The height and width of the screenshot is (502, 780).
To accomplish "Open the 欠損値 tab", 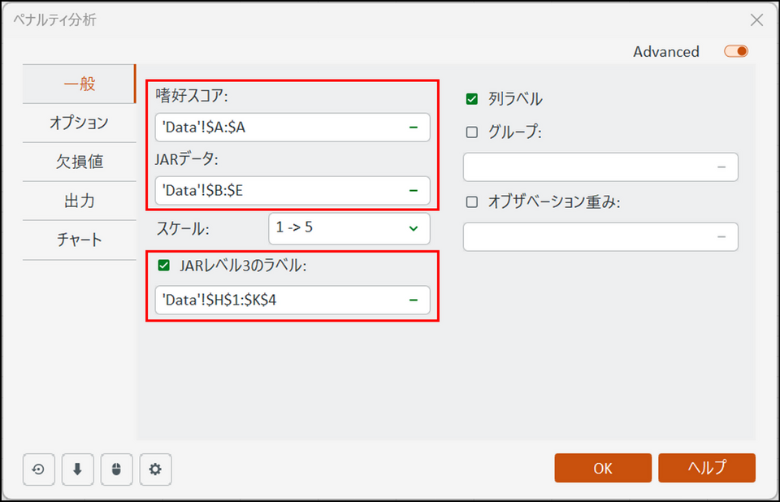I will pyautogui.click(x=79, y=162).
